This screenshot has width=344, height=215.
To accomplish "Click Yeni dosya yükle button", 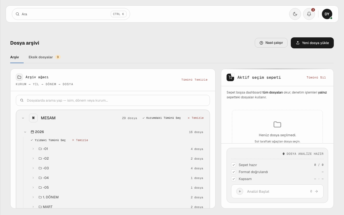I will 312,43.
